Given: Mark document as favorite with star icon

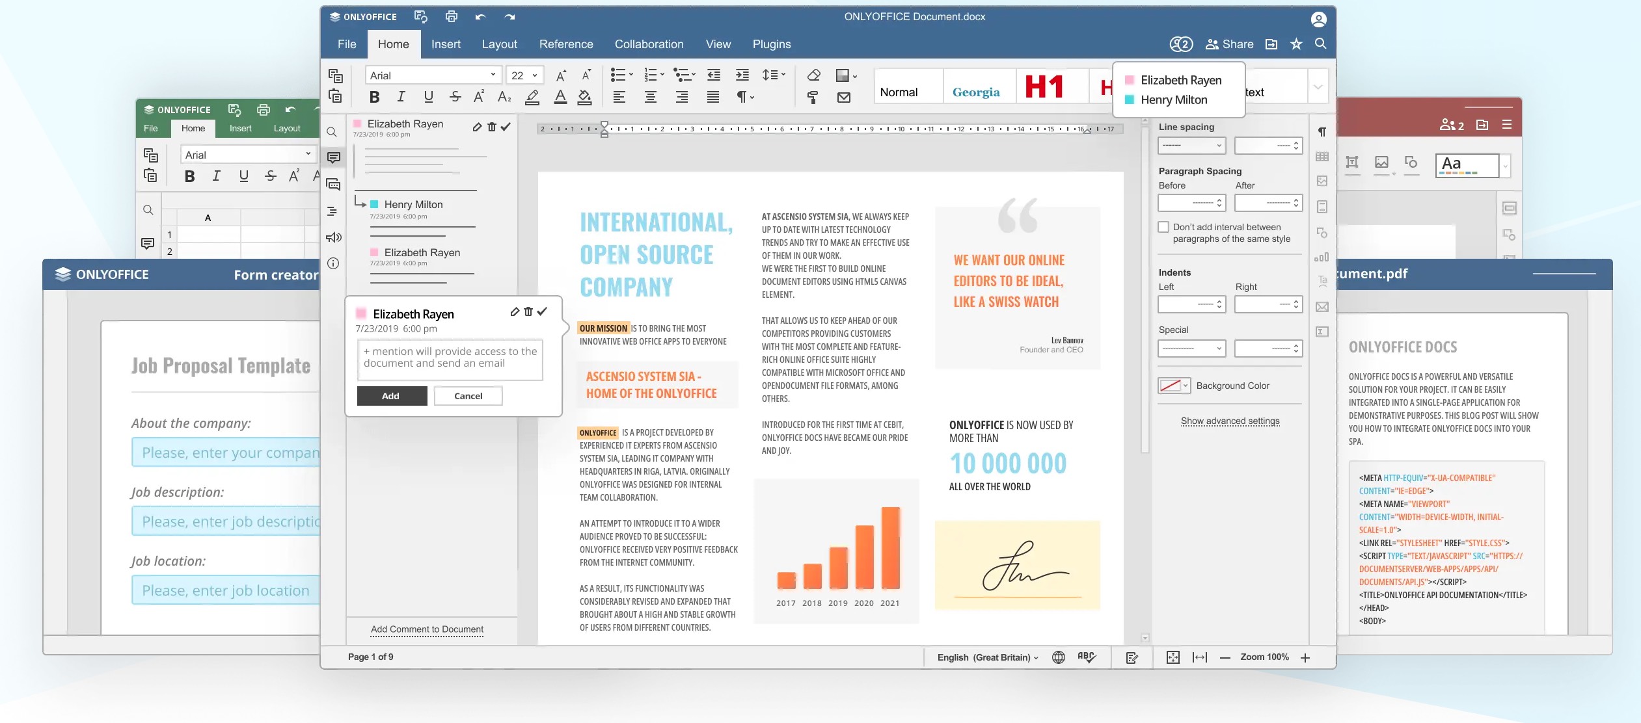Looking at the screenshot, I should (x=1296, y=44).
